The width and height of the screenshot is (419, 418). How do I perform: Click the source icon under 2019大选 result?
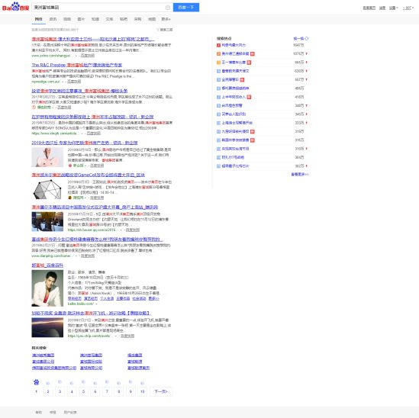point(70,166)
